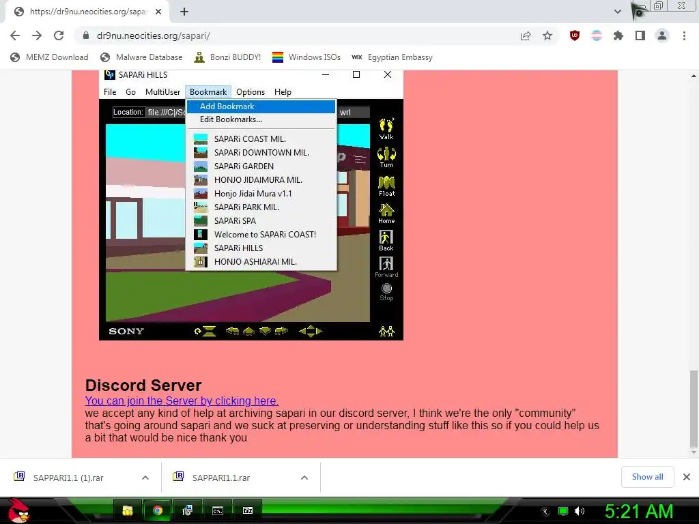Click the move-forward up arrow icon
The height and width of the screenshot is (524, 699).
tap(248, 331)
